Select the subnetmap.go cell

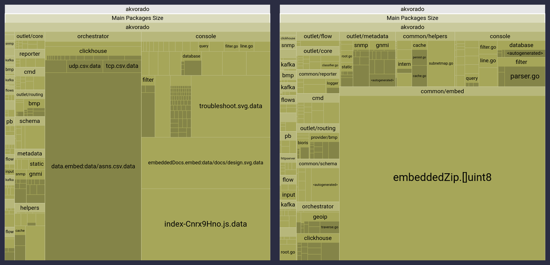point(441,63)
